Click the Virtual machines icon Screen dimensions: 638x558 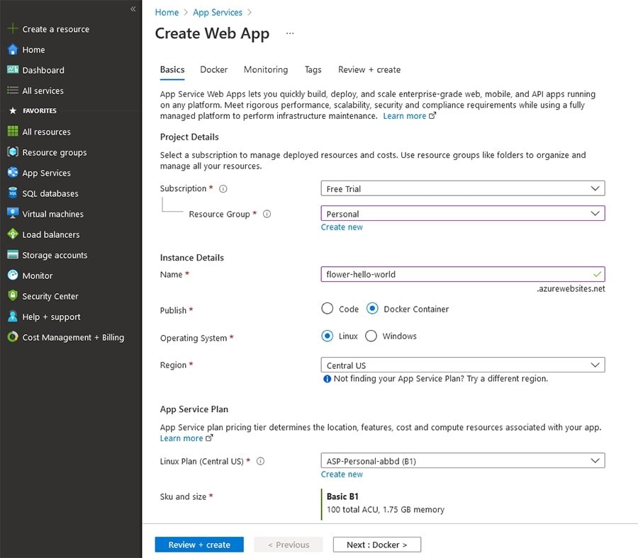12,214
